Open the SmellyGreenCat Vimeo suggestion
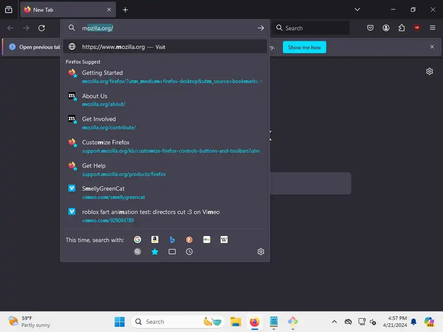443x332 pixels. tap(165, 193)
